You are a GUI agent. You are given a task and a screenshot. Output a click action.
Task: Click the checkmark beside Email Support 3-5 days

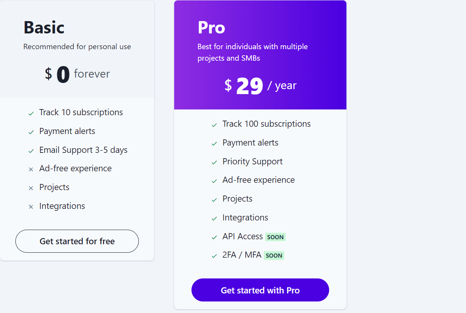(x=31, y=151)
